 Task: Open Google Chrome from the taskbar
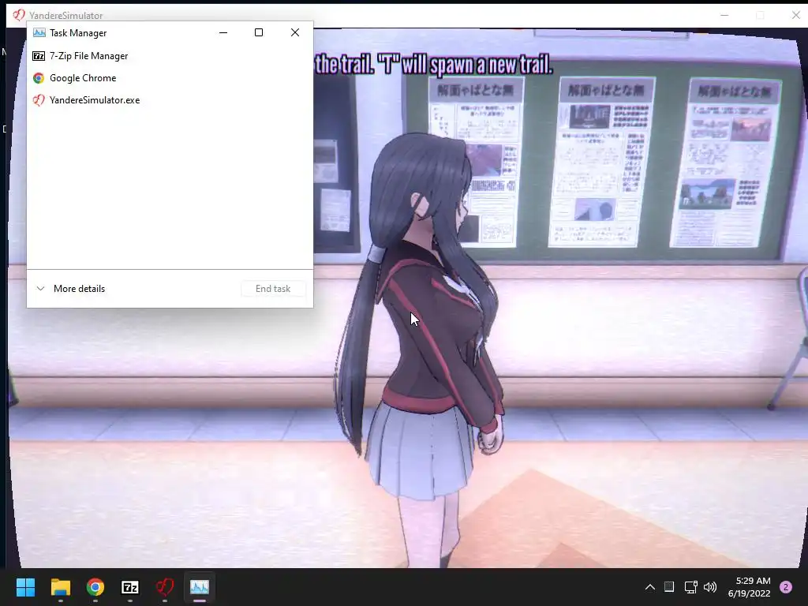(x=95, y=587)
